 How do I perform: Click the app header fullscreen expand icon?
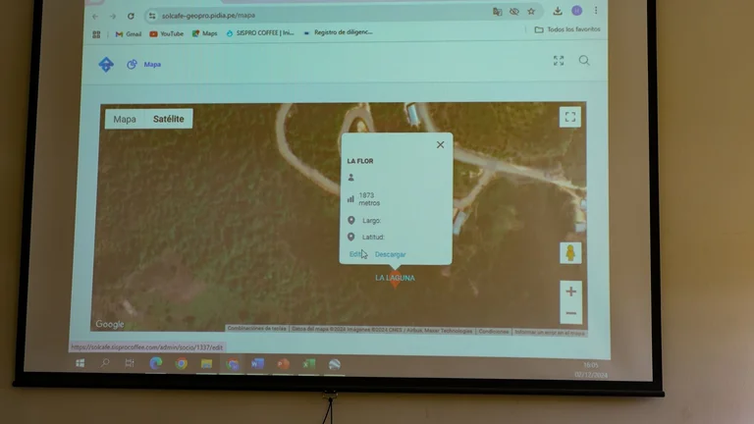tap(559, 61)
